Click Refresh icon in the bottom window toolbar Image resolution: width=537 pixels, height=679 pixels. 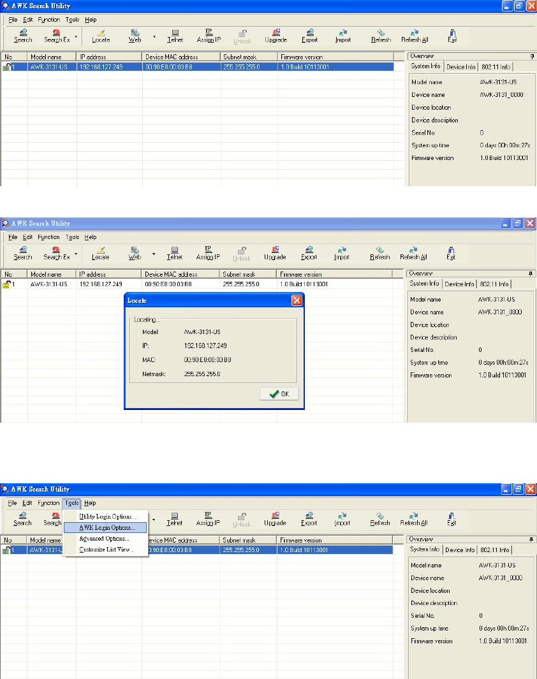[380, 519]
